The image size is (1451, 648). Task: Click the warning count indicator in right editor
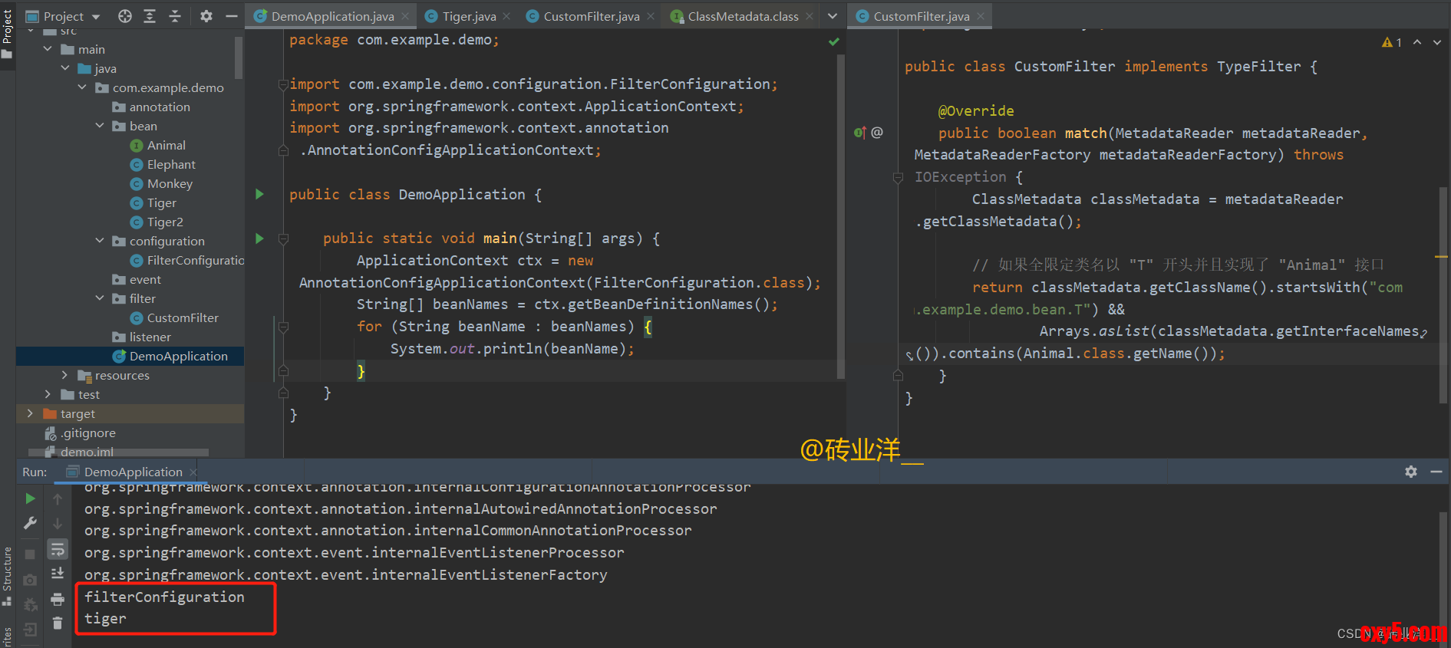(x=1391, y=42)
